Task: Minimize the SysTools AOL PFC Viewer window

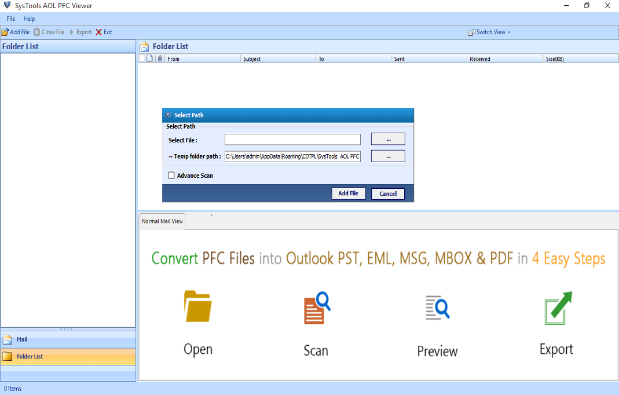Action: (566, 6)
